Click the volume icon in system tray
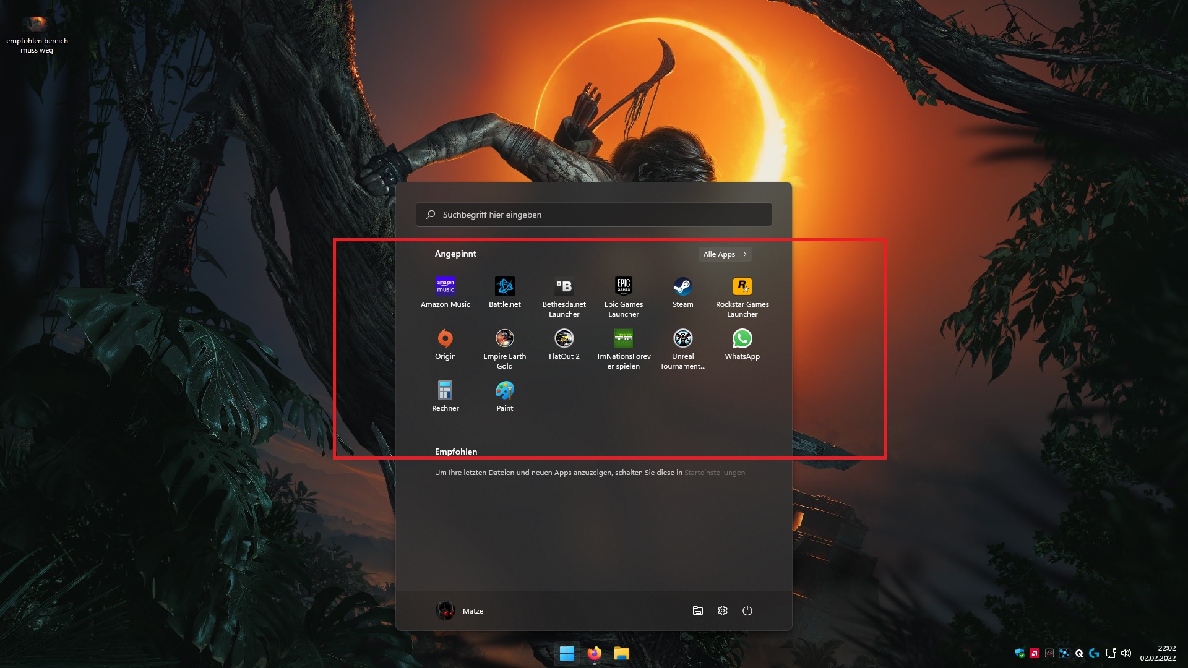 (1126, 653)
